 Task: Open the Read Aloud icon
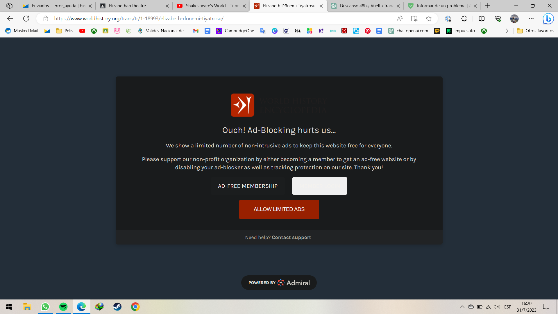pos(400,19)
